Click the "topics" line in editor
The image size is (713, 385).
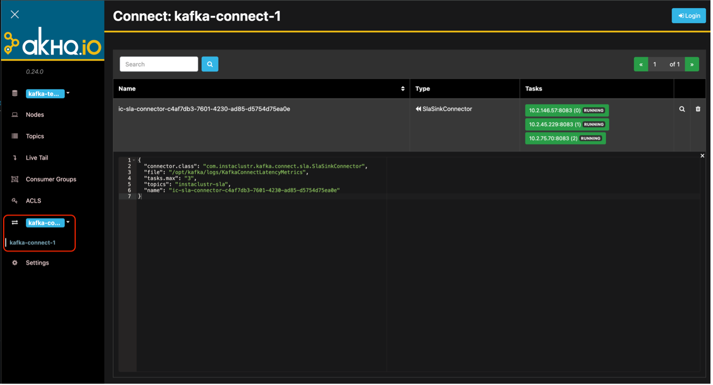[188, 184]
